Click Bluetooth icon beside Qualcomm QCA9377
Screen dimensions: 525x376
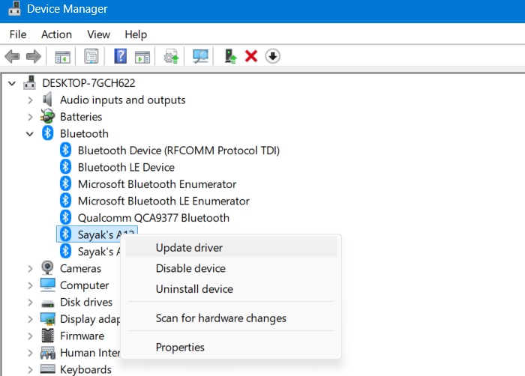(x=66, y=217)
